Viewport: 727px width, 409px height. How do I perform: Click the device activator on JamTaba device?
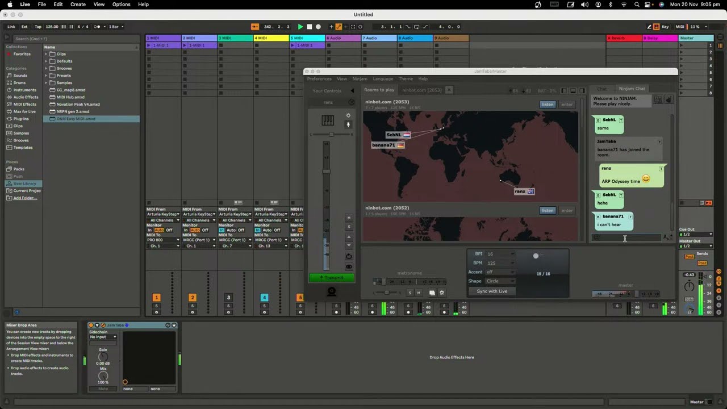pos(91,325)
